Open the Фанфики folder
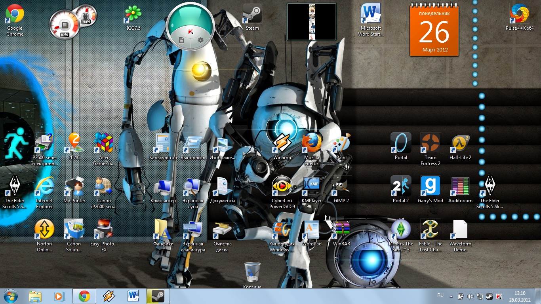The width and height of the screenshot is (541, 304). click(x=163, y=234)
